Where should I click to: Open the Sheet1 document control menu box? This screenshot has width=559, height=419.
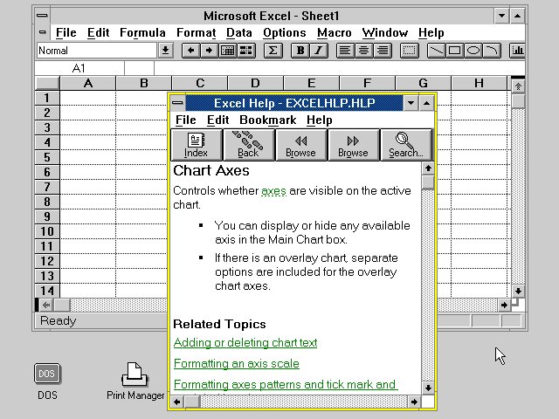(x=43, y=32)
